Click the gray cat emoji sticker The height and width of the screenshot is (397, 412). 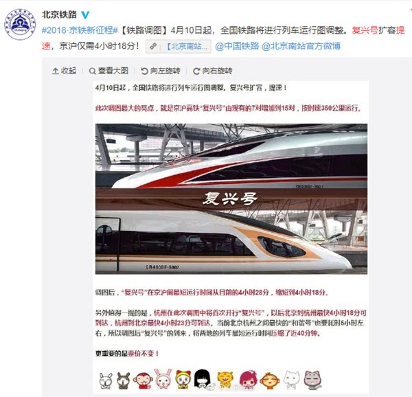coord(312,381)
